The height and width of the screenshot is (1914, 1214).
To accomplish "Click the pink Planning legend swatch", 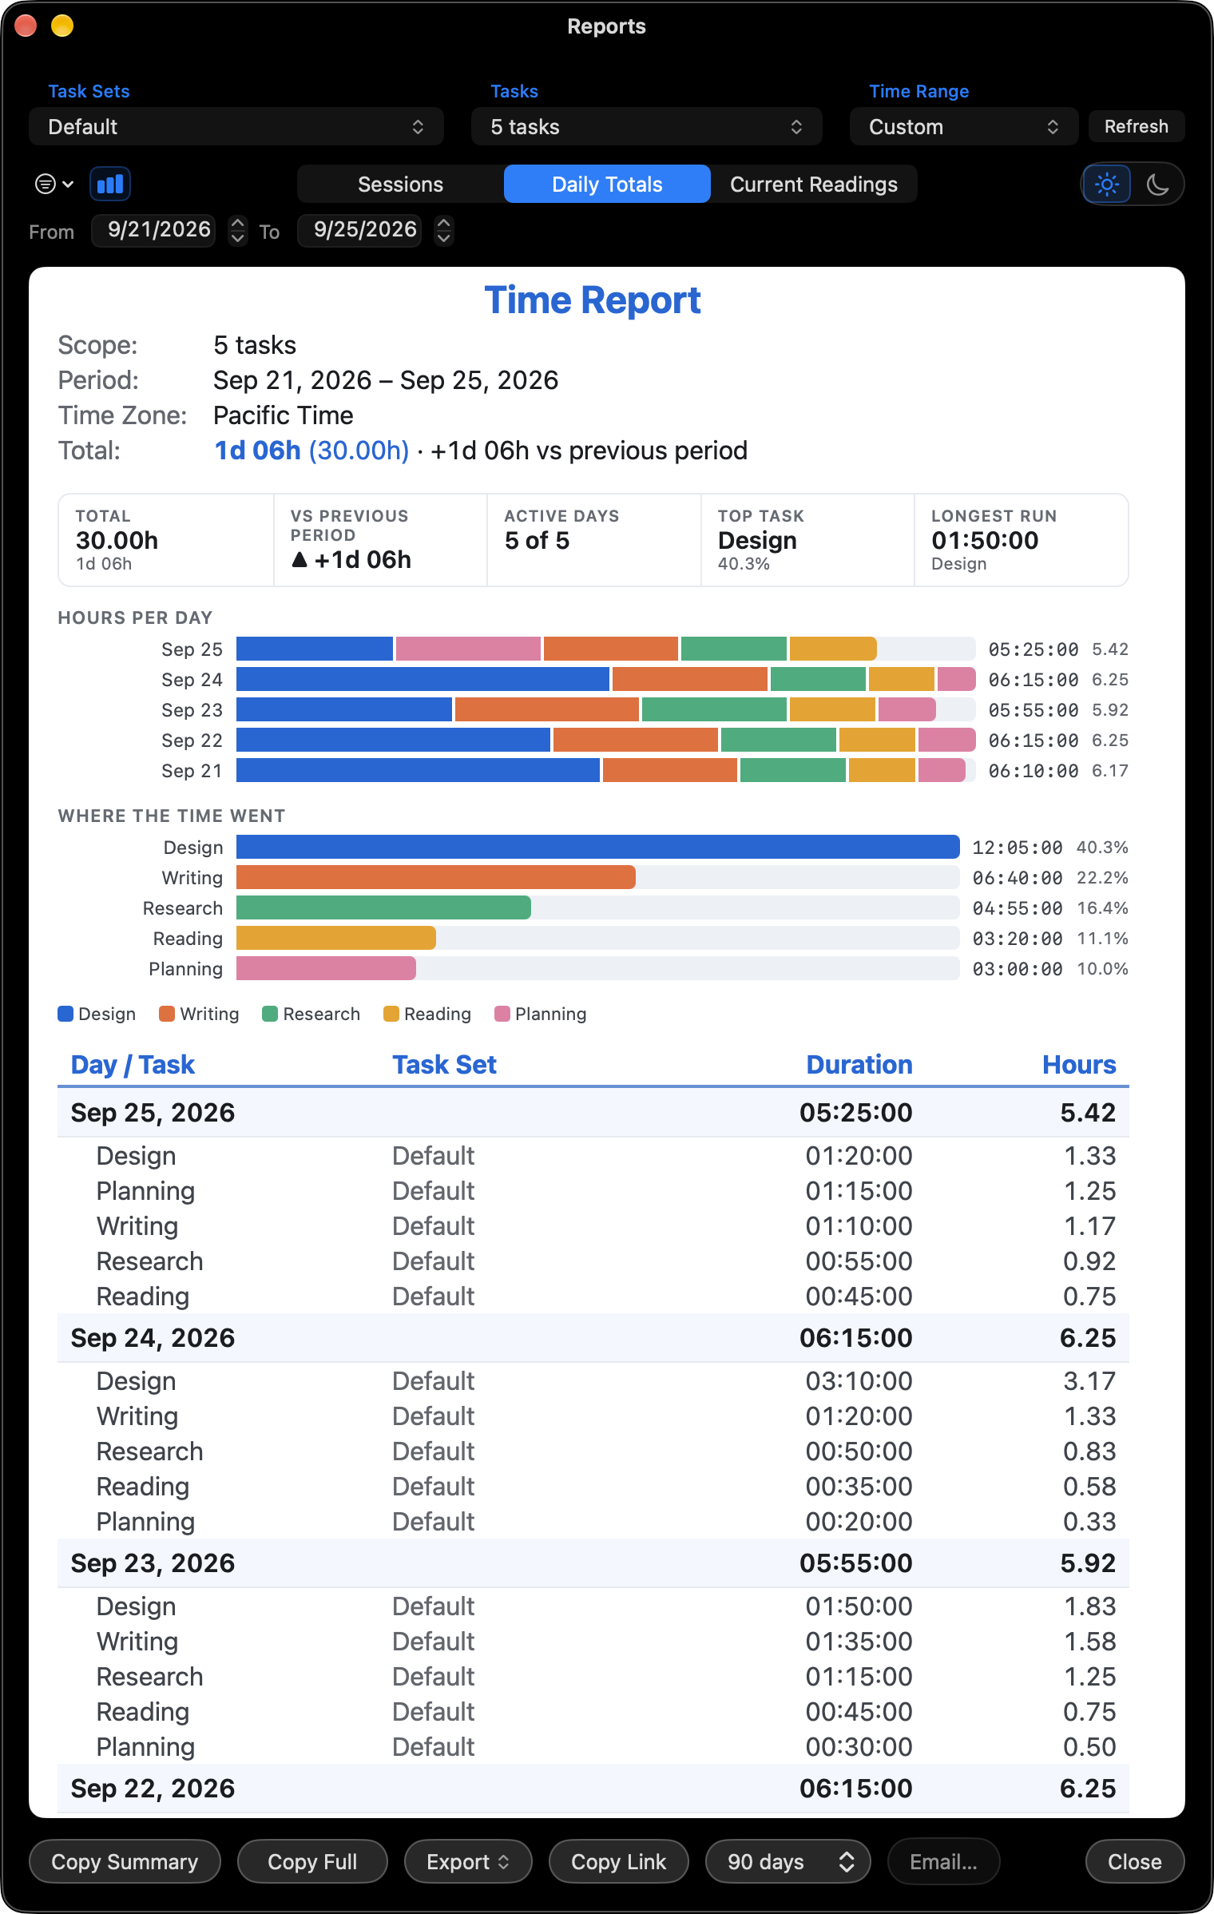I will click(502, 1014).
